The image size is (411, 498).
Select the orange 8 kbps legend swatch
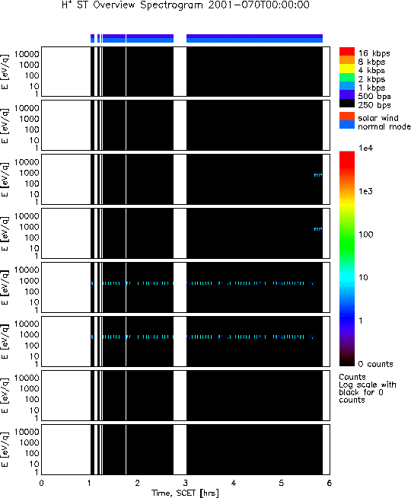(347, 60)
